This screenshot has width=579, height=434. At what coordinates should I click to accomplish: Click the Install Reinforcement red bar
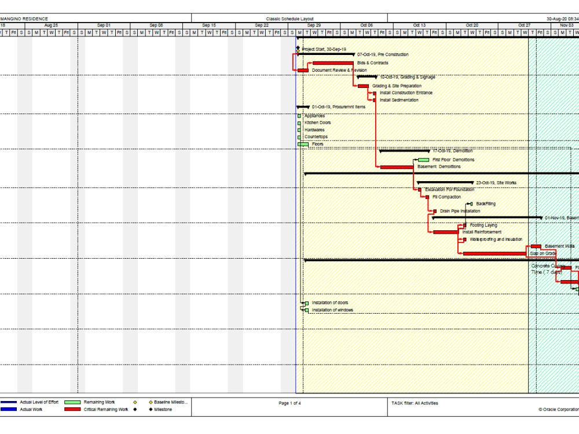(x=446, y=232)
